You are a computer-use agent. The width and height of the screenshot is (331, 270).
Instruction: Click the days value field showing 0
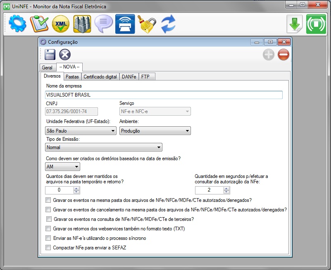tap(60, 190)
